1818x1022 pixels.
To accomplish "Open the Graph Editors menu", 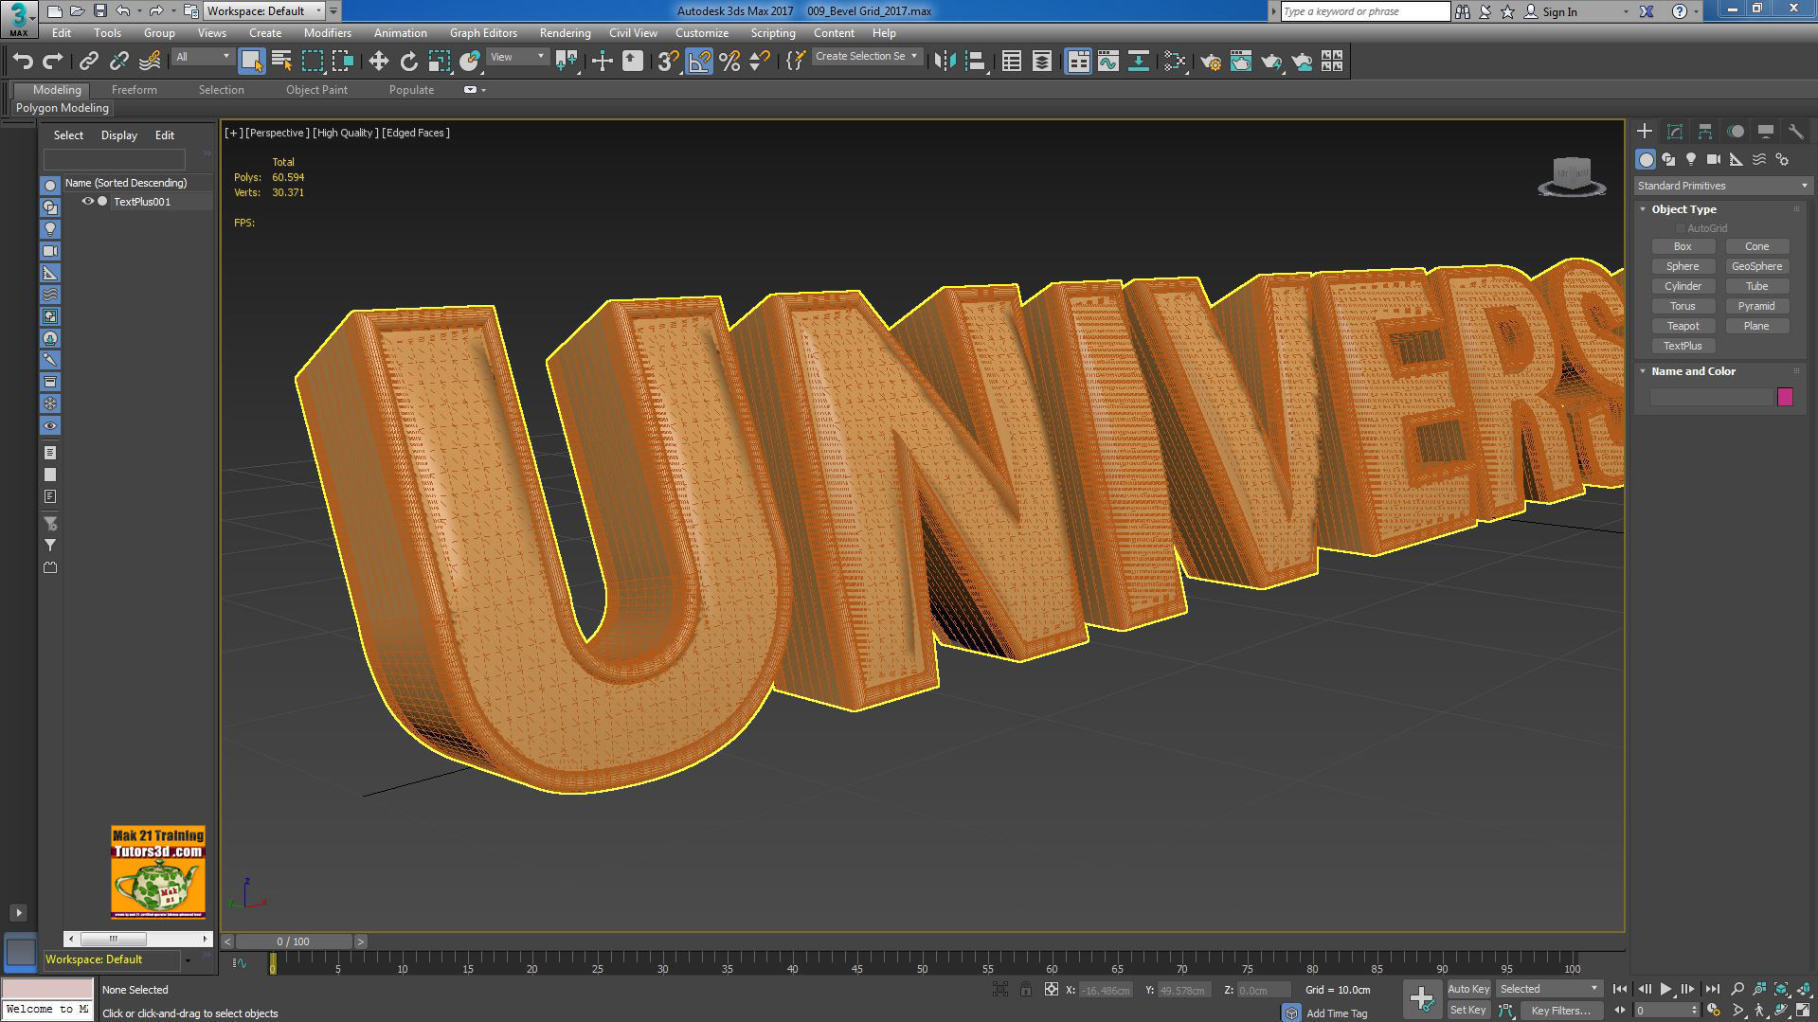I will pos(483,33).
